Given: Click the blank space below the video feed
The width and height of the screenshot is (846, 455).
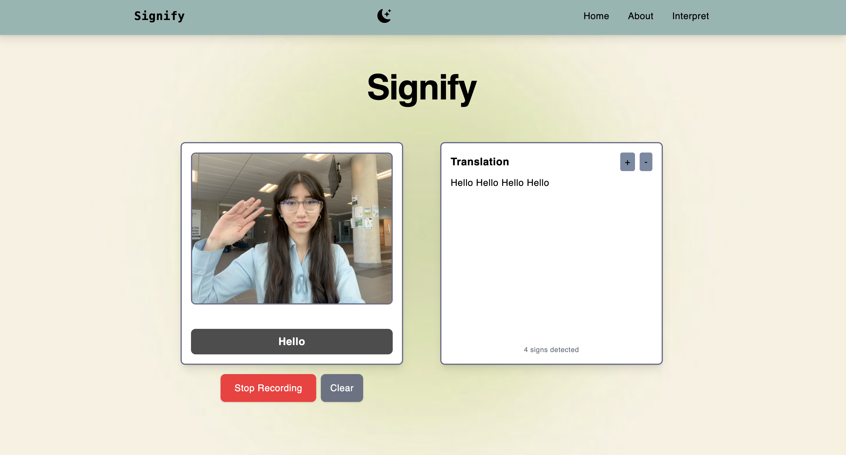Looking at the screenshot, I should pyautogui.click(x=292, y=316).
